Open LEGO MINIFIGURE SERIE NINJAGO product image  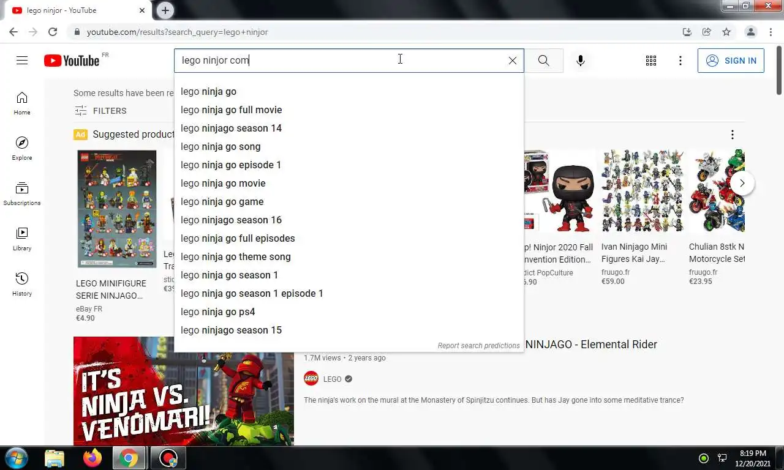coord(116,209)
